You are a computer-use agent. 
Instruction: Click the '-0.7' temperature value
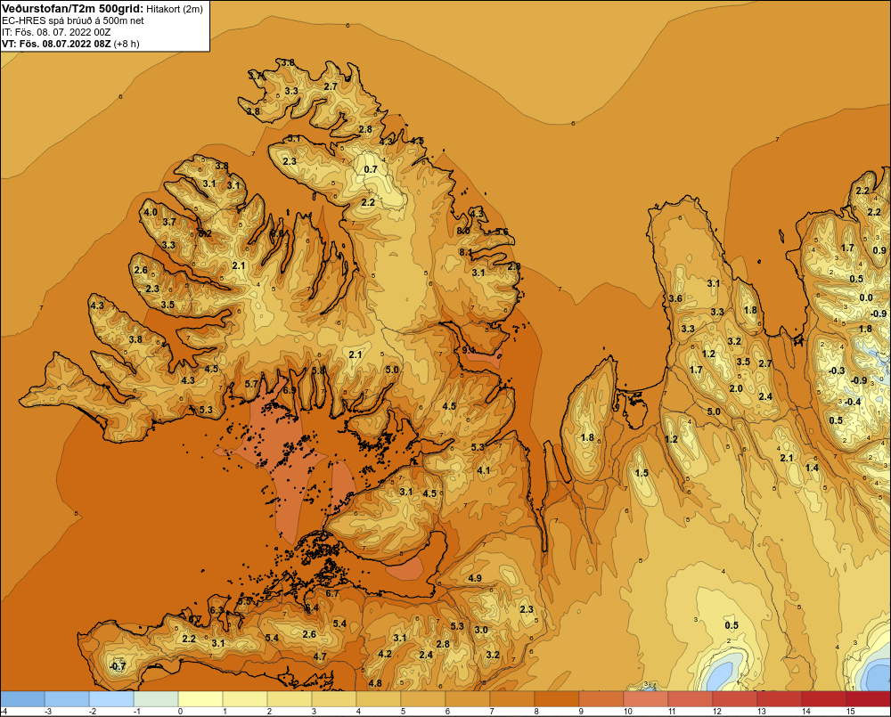[118, 666]
